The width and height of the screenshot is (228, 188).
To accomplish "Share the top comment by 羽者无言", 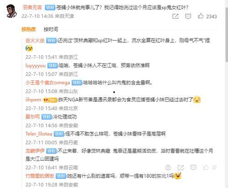I will coord(175,16).
